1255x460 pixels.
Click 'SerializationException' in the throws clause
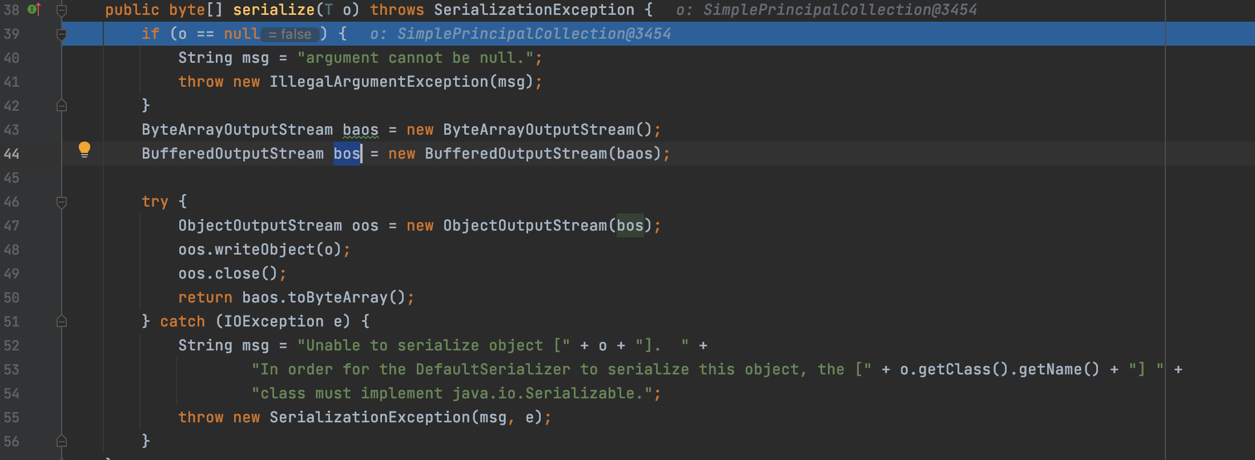pyautogui.click(x=534, y=10)
